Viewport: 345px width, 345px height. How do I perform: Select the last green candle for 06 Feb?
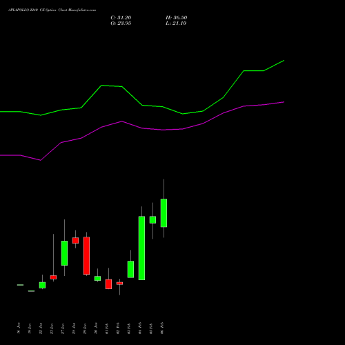164,213
